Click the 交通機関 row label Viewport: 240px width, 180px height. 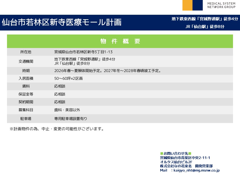[26, 61]
